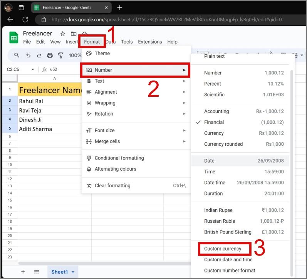This screenshot has width=307, height=279.
Task: Click the number submenu scrollbar
Action: [x=292, y=172]
